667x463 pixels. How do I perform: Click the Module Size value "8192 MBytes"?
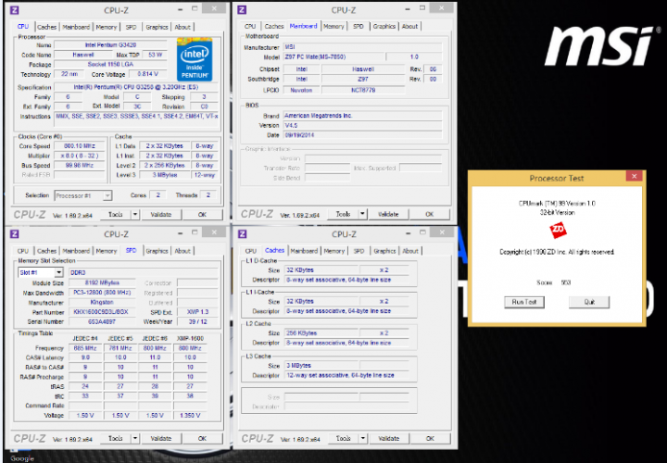tap(102, 282)
